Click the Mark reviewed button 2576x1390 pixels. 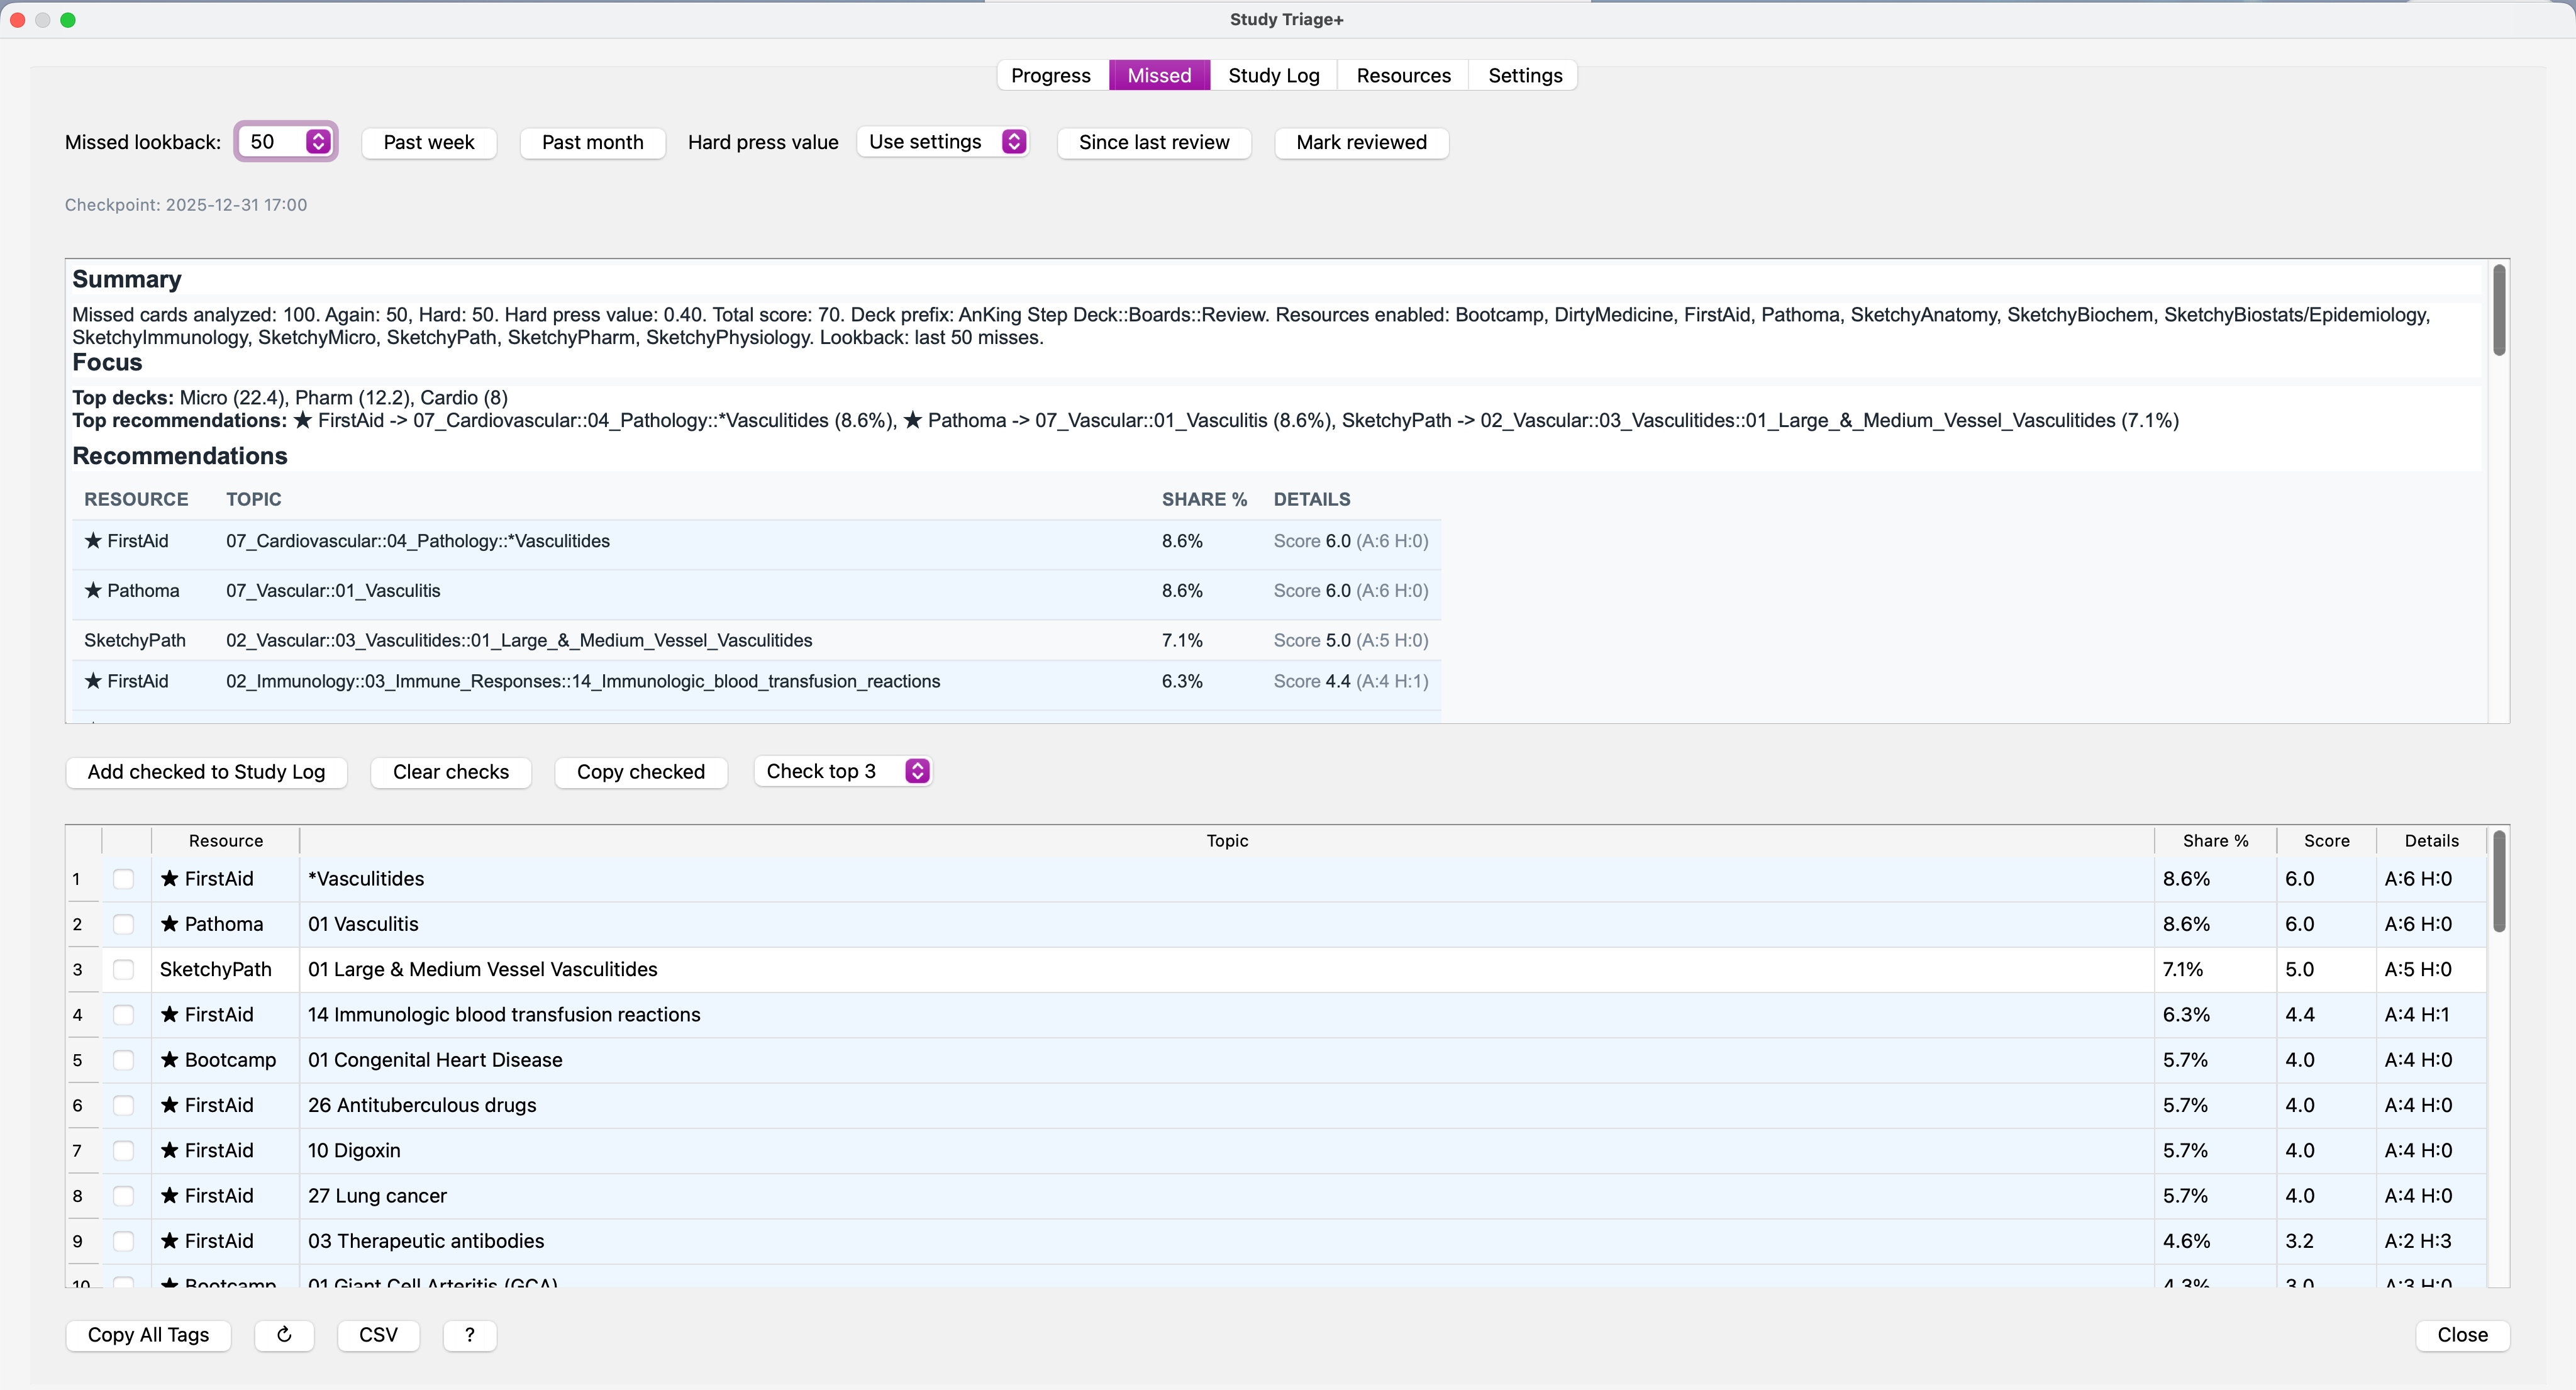(x=1361, y=142)
